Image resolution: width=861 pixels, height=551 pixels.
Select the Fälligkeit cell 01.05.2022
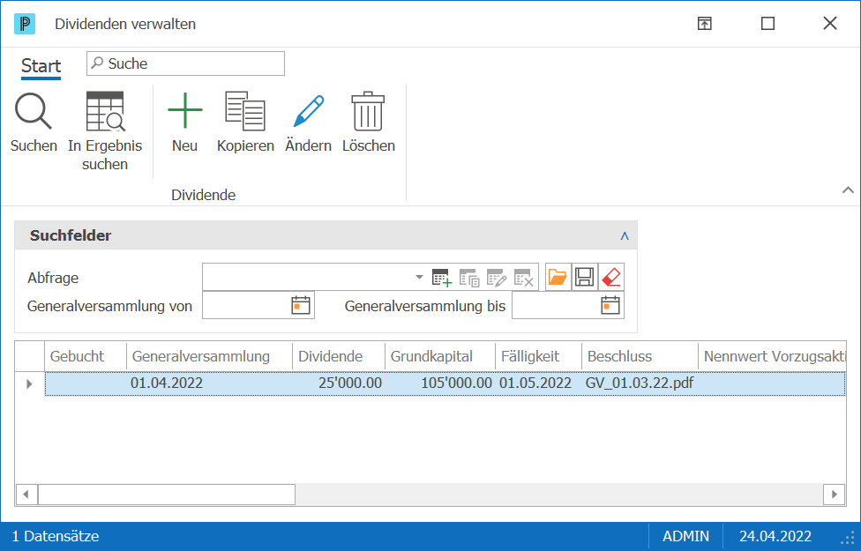[x=539, y=383]
